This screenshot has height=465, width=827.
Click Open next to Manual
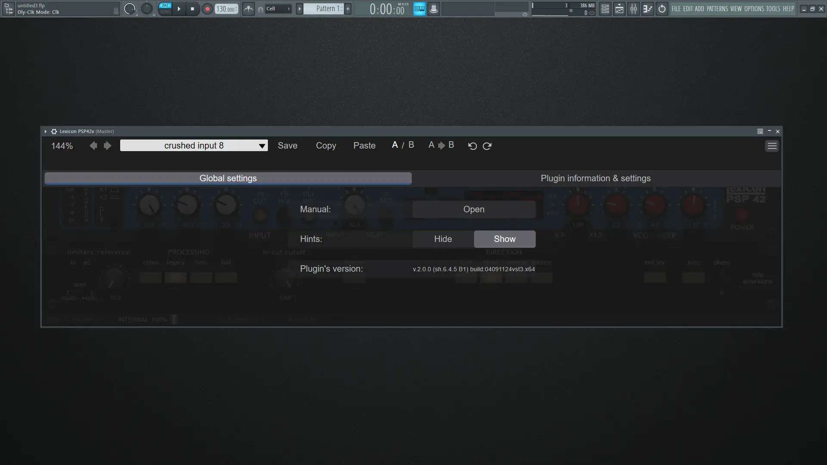tap(473, 209)
